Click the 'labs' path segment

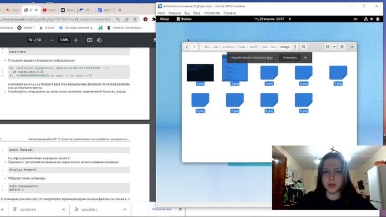242,47
